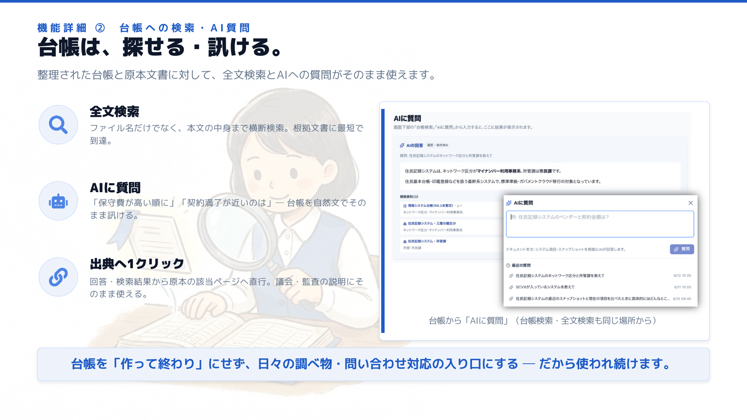This screenshot has width=747, height=420.
Task: Click the chain link icon beside 出典へ1クリック
Action: click(58, 277)
